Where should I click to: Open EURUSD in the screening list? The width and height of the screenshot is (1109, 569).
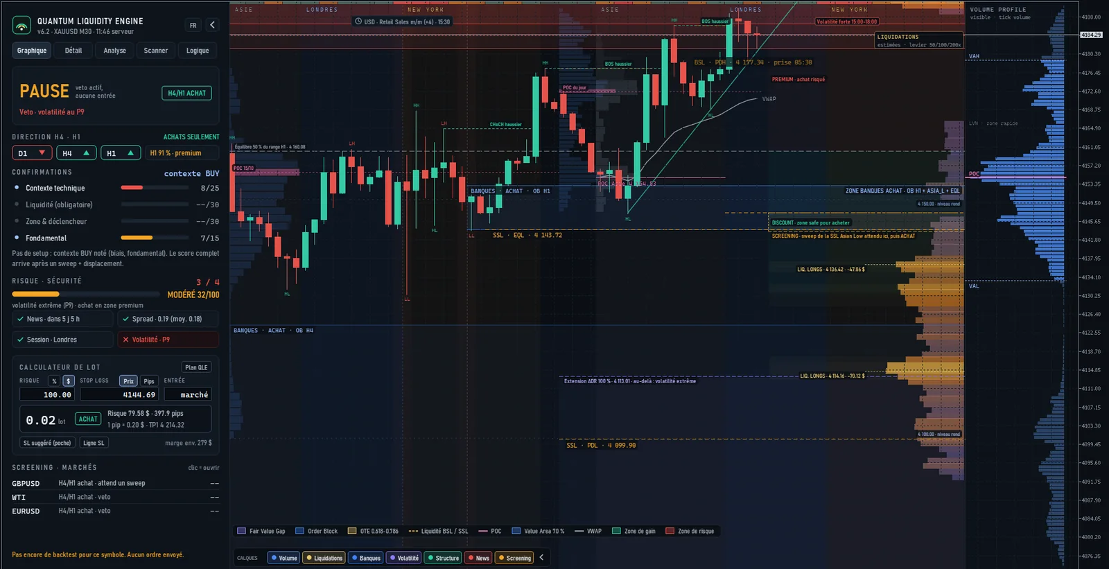(116, 511)
